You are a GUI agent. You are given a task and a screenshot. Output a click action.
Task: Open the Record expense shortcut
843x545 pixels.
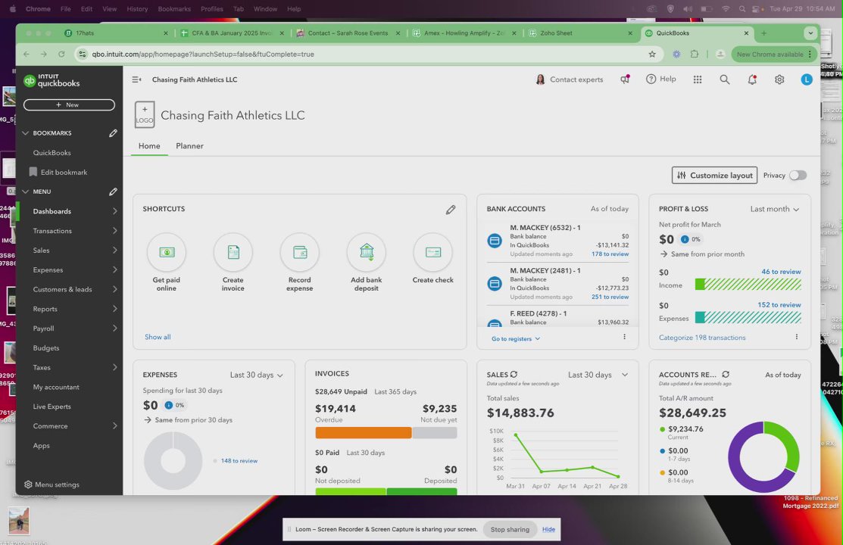[300, 252]
